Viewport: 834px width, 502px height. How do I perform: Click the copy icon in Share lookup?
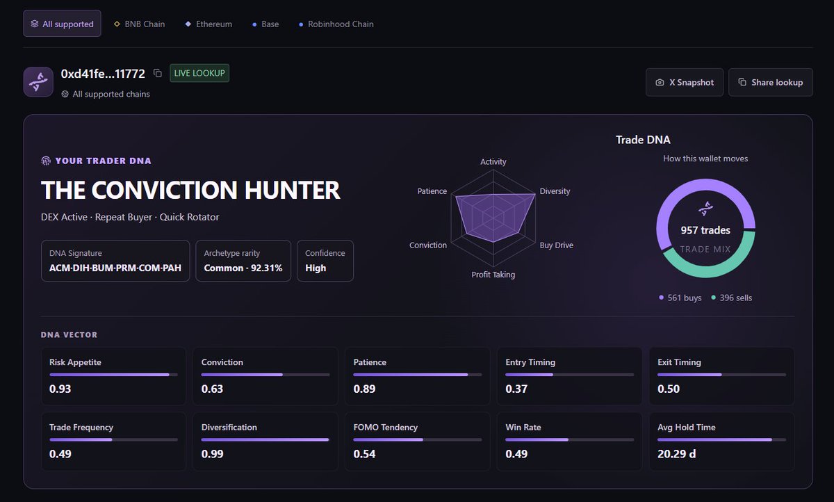point(742,82)
